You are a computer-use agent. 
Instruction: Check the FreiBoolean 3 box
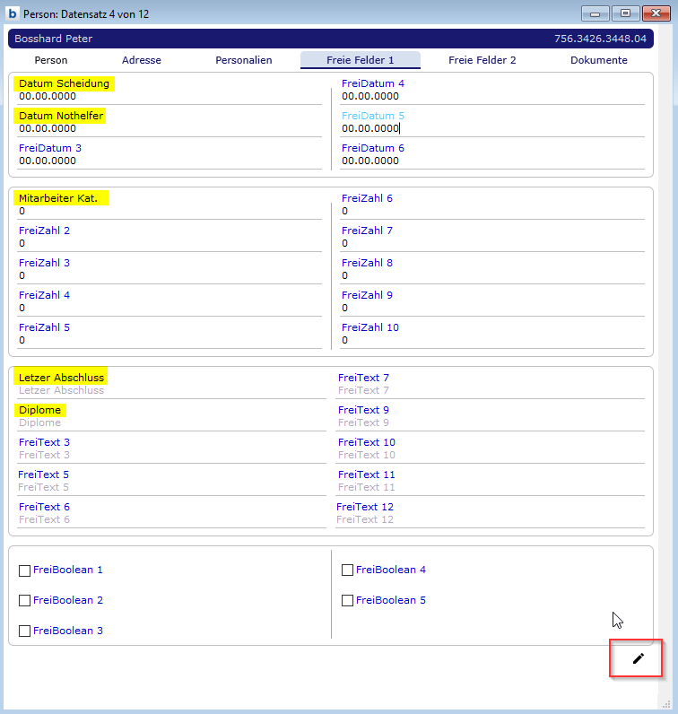tap(25, 631)
